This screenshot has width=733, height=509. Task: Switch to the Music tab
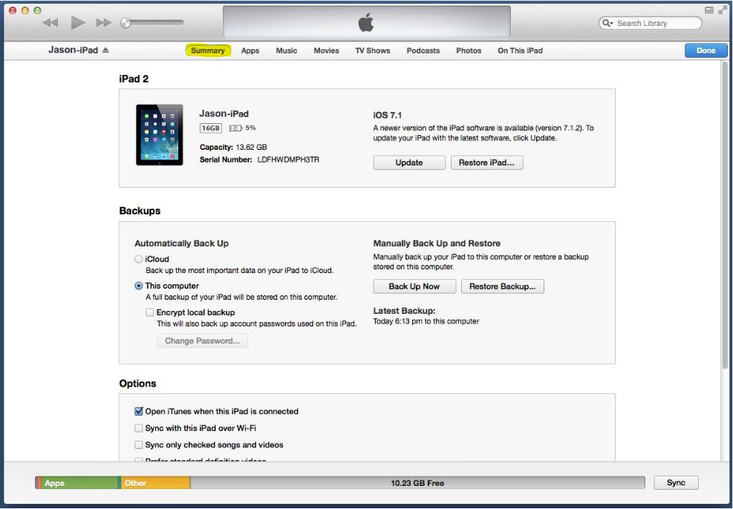(286, 50)
